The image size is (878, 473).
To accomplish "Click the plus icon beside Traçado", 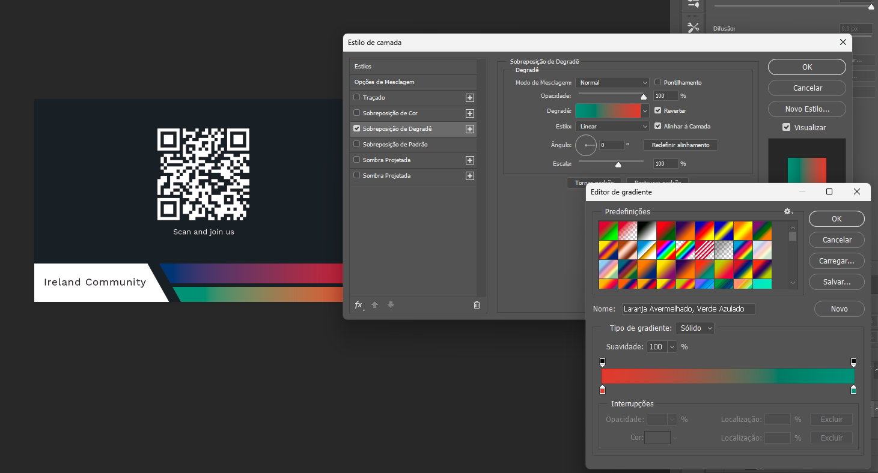I will coord(470,98).
